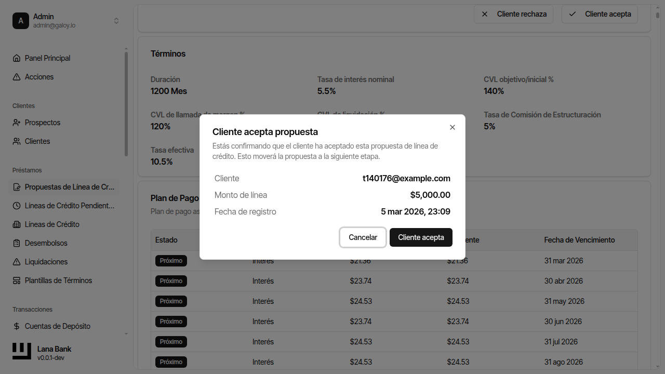
Task: Click the Líneas de Crédito Pendientes clock icon
Action: tap(17, 206)
